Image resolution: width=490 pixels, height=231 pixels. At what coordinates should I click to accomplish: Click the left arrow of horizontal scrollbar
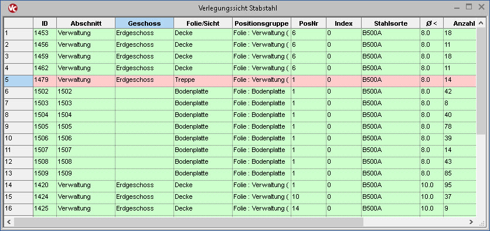coord(9,222)
